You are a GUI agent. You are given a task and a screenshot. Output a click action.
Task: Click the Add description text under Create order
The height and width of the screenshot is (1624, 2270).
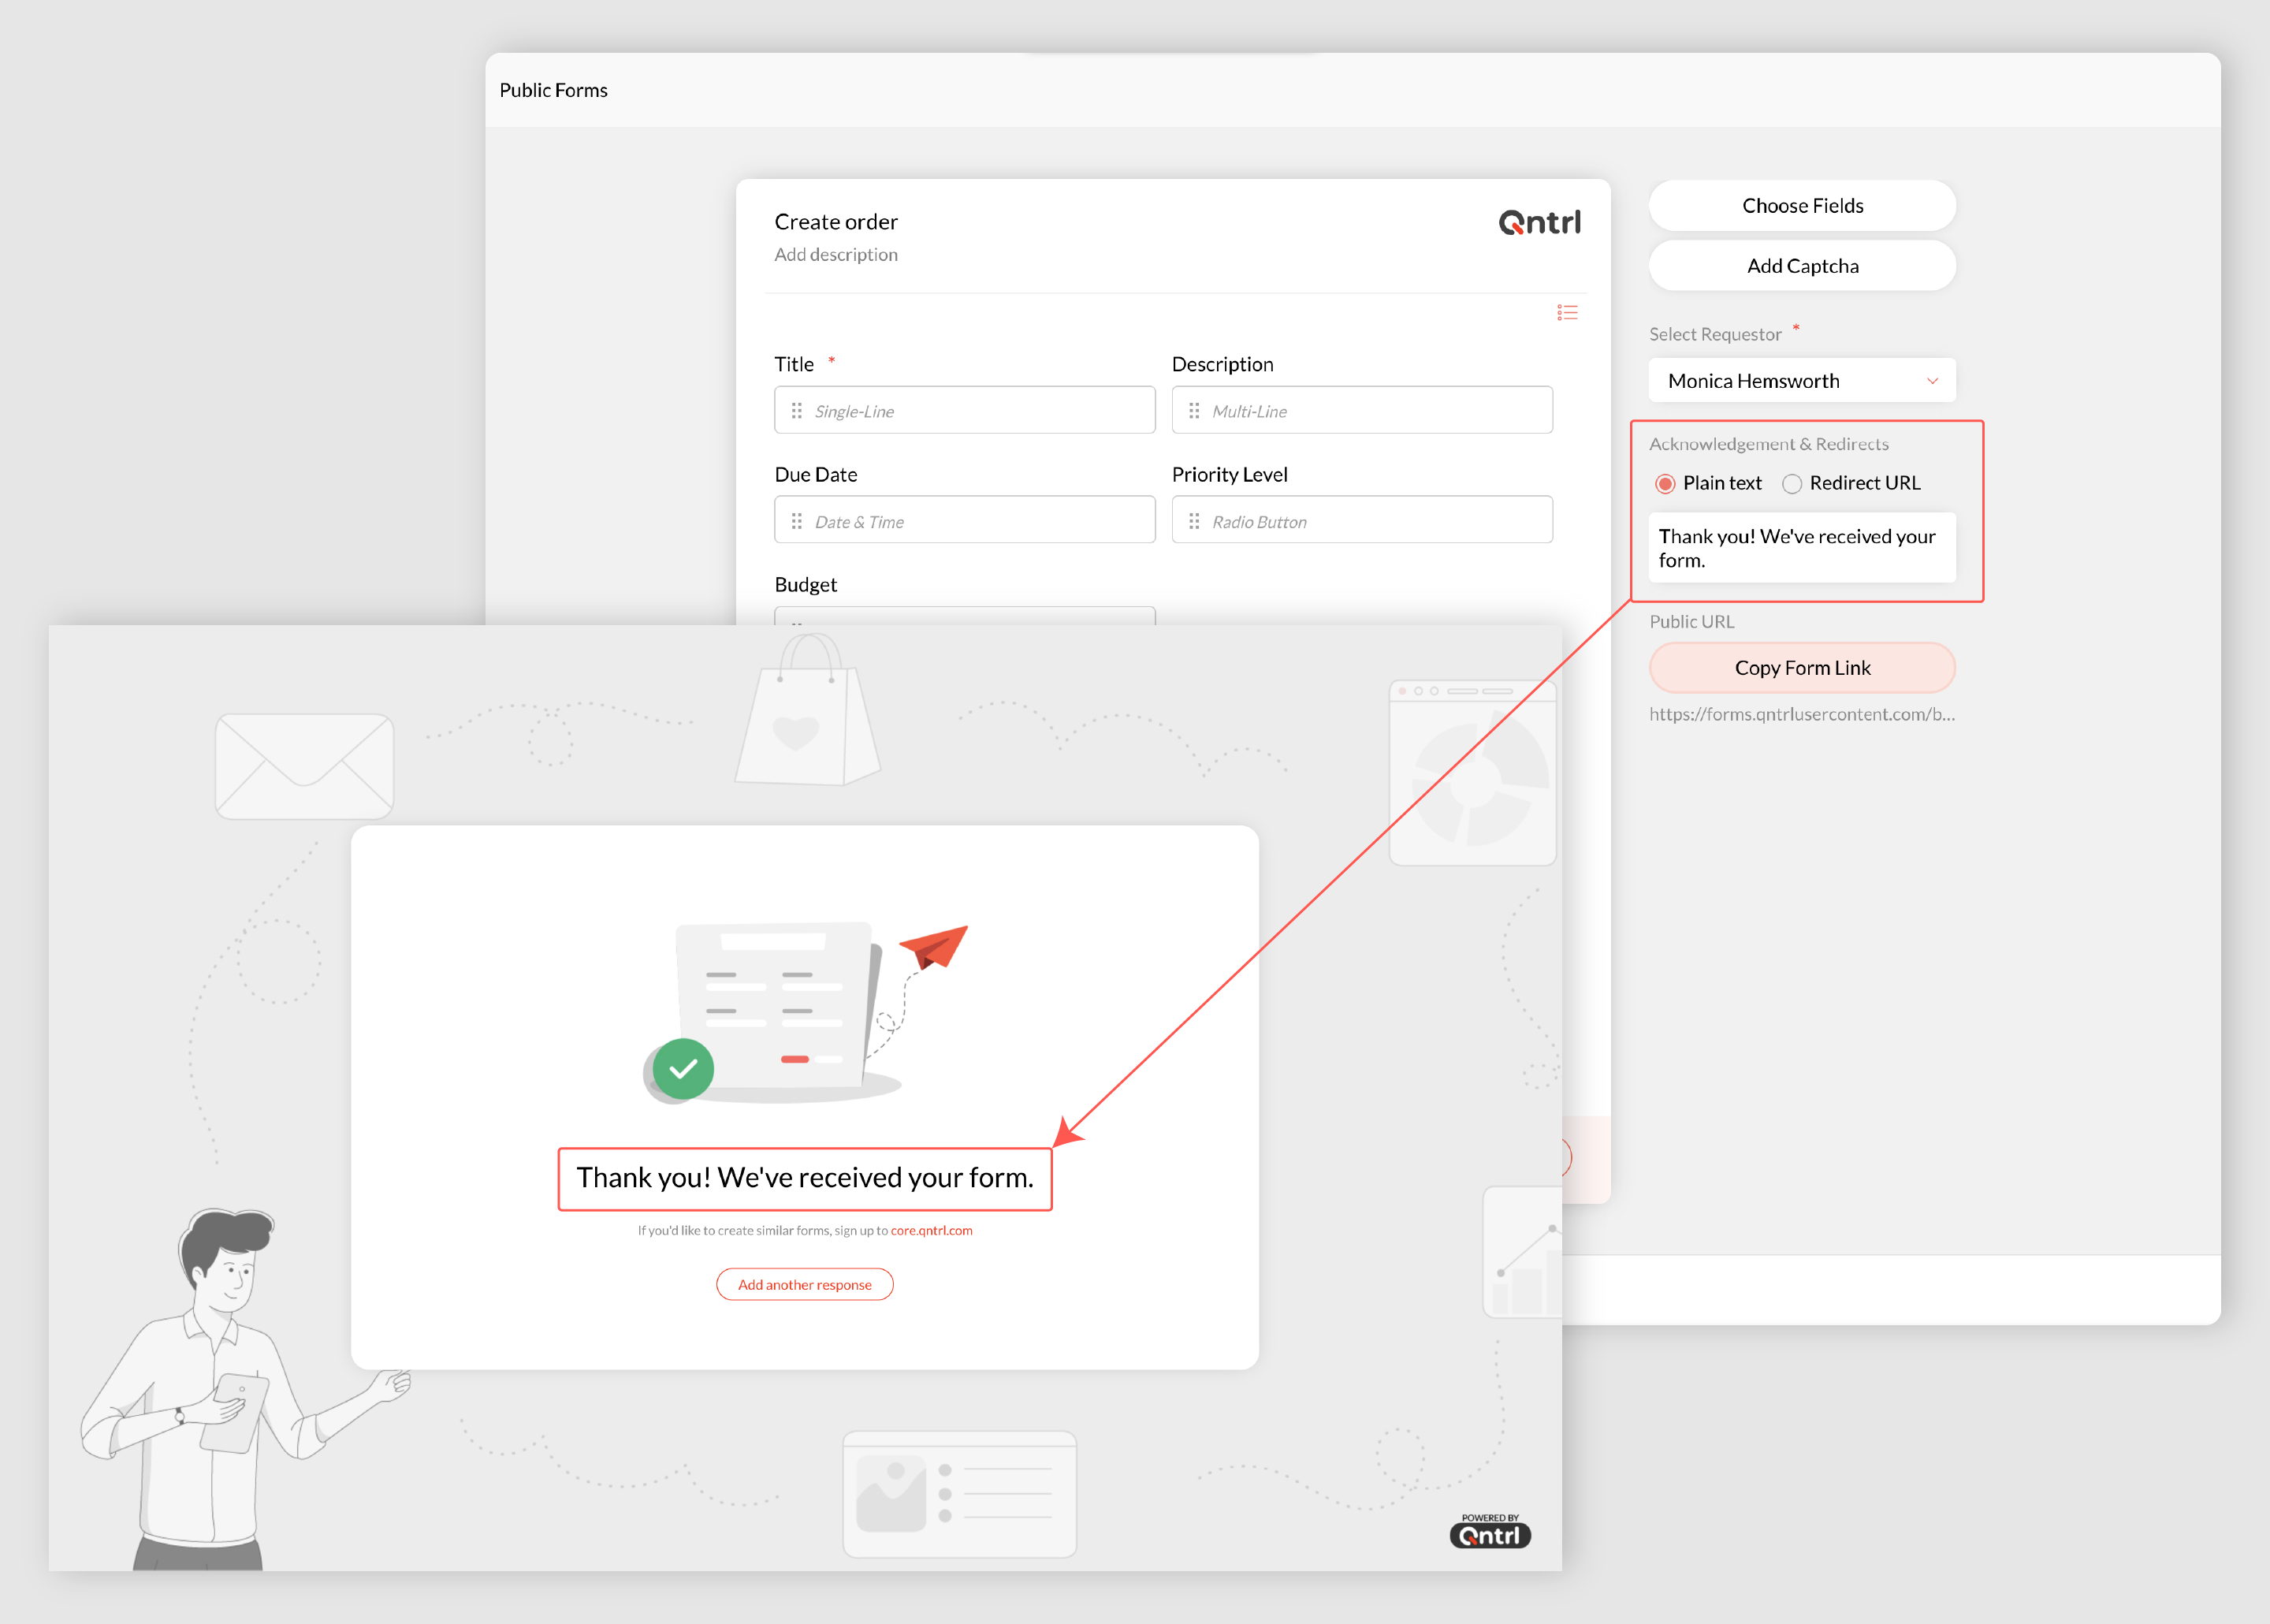tap(835, 255)
